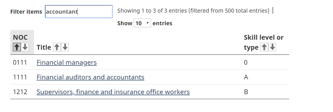Click skill level B in supervisors row
The image size is (333, 112).
(246, 92)
